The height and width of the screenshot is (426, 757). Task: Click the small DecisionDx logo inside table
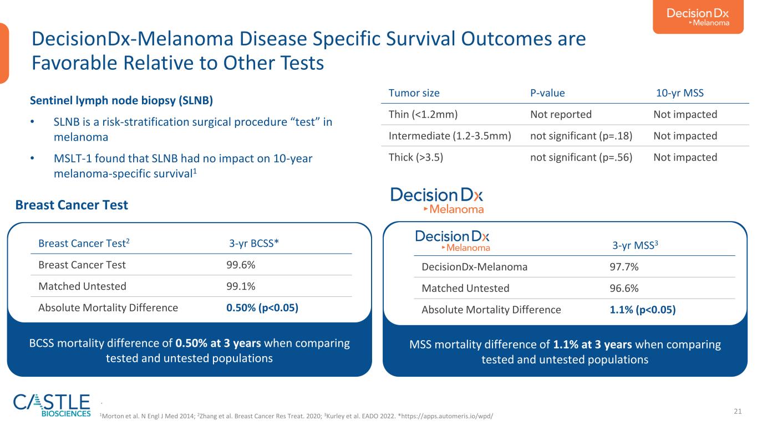(x=453, y=241)
